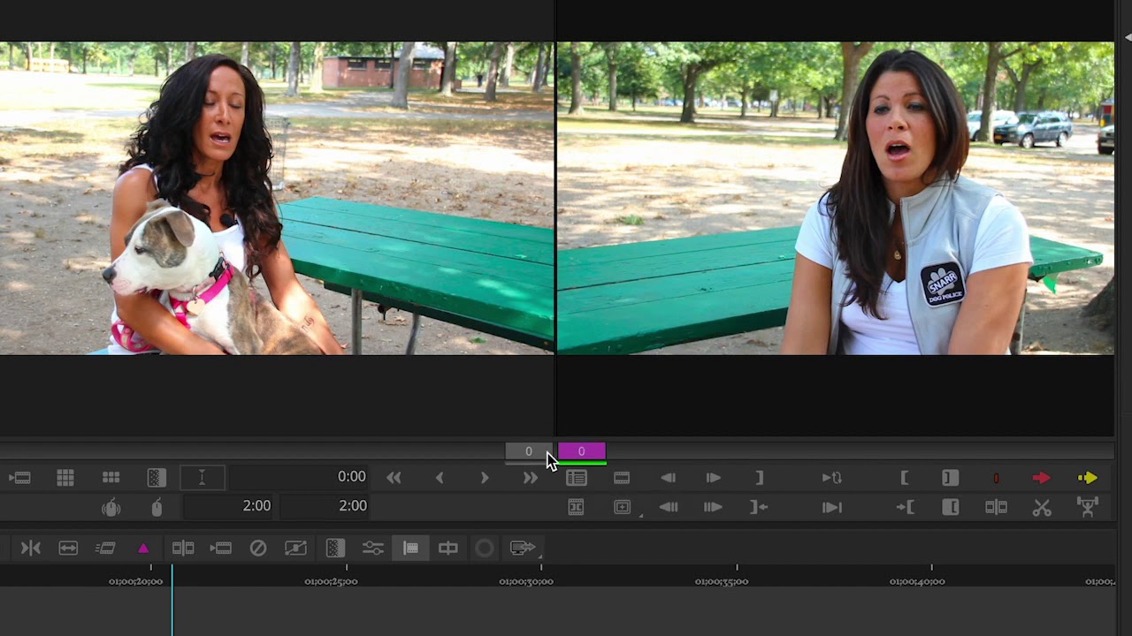The image size is (1132, 636).
Task: Click timeline ruler at 01:00:40:00
Action: (x=917, y=581)
